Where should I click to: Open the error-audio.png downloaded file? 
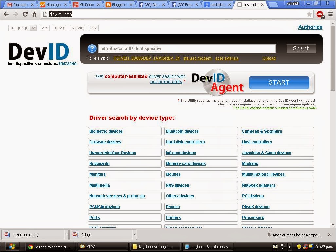click(33, 235)
